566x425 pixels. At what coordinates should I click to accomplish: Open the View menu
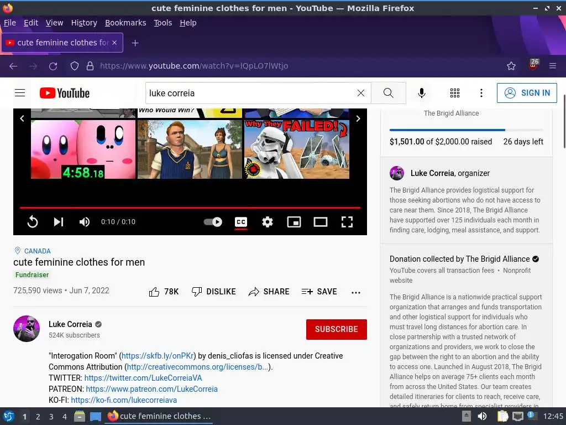(x=55, y=23)
